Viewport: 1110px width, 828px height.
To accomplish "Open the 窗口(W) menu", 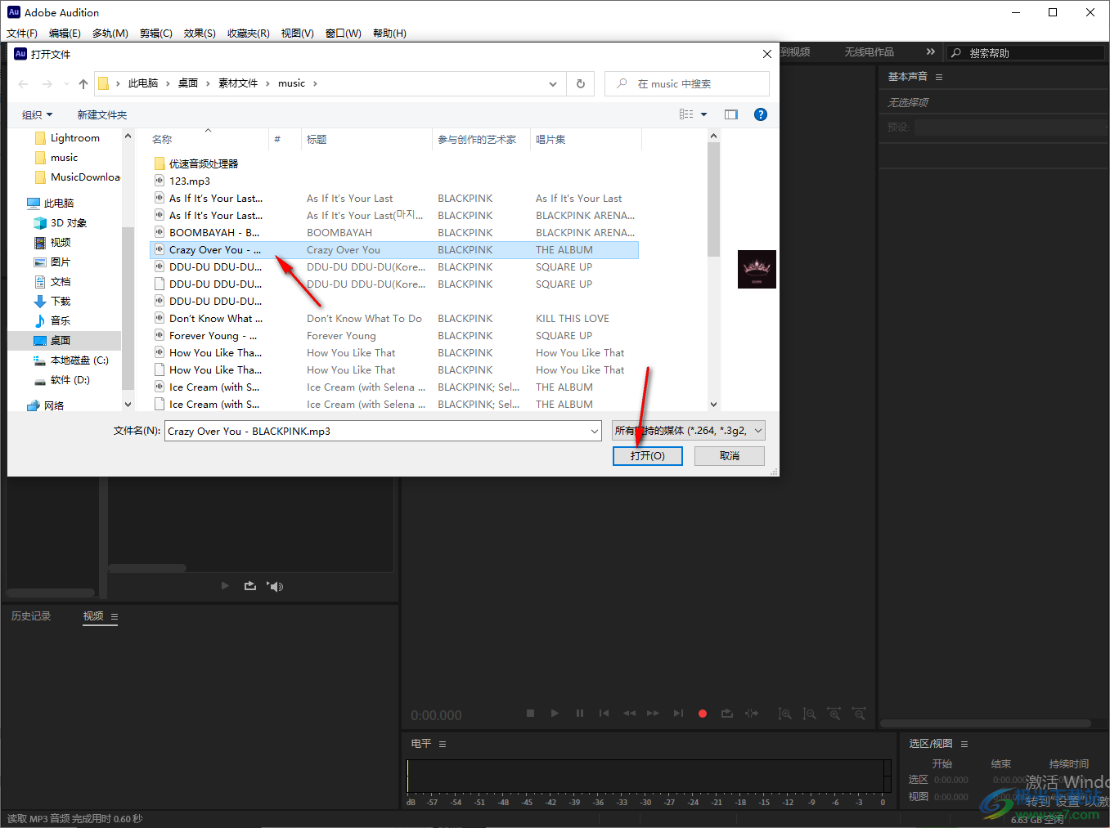I will tap(344, 34).
